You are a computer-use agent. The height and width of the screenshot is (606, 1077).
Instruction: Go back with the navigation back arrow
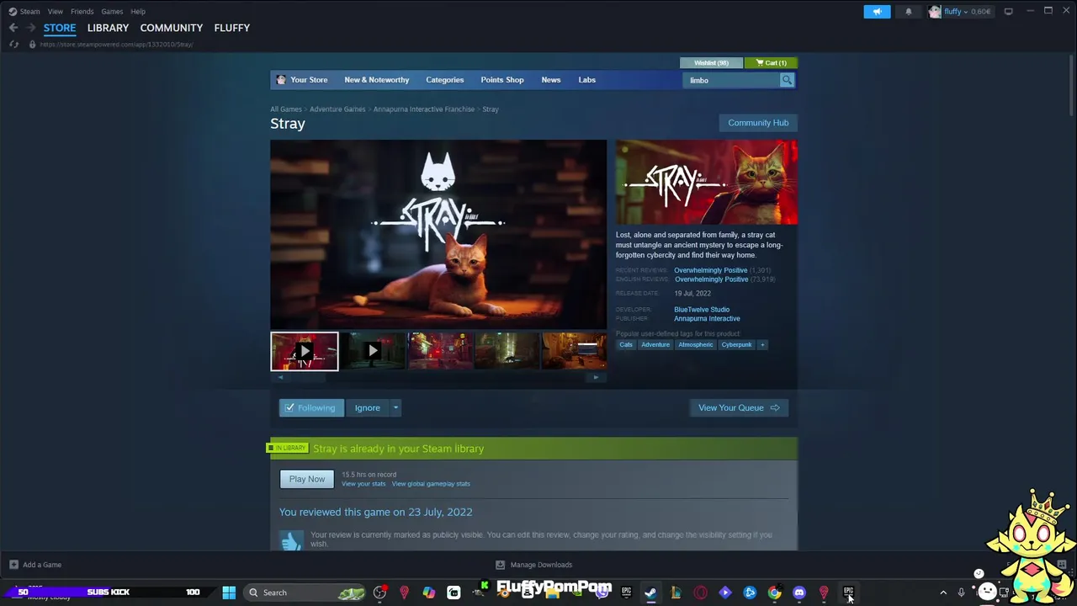(x=13, y=28)
